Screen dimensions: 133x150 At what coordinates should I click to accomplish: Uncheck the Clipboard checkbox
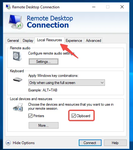[x=74, y=116]
